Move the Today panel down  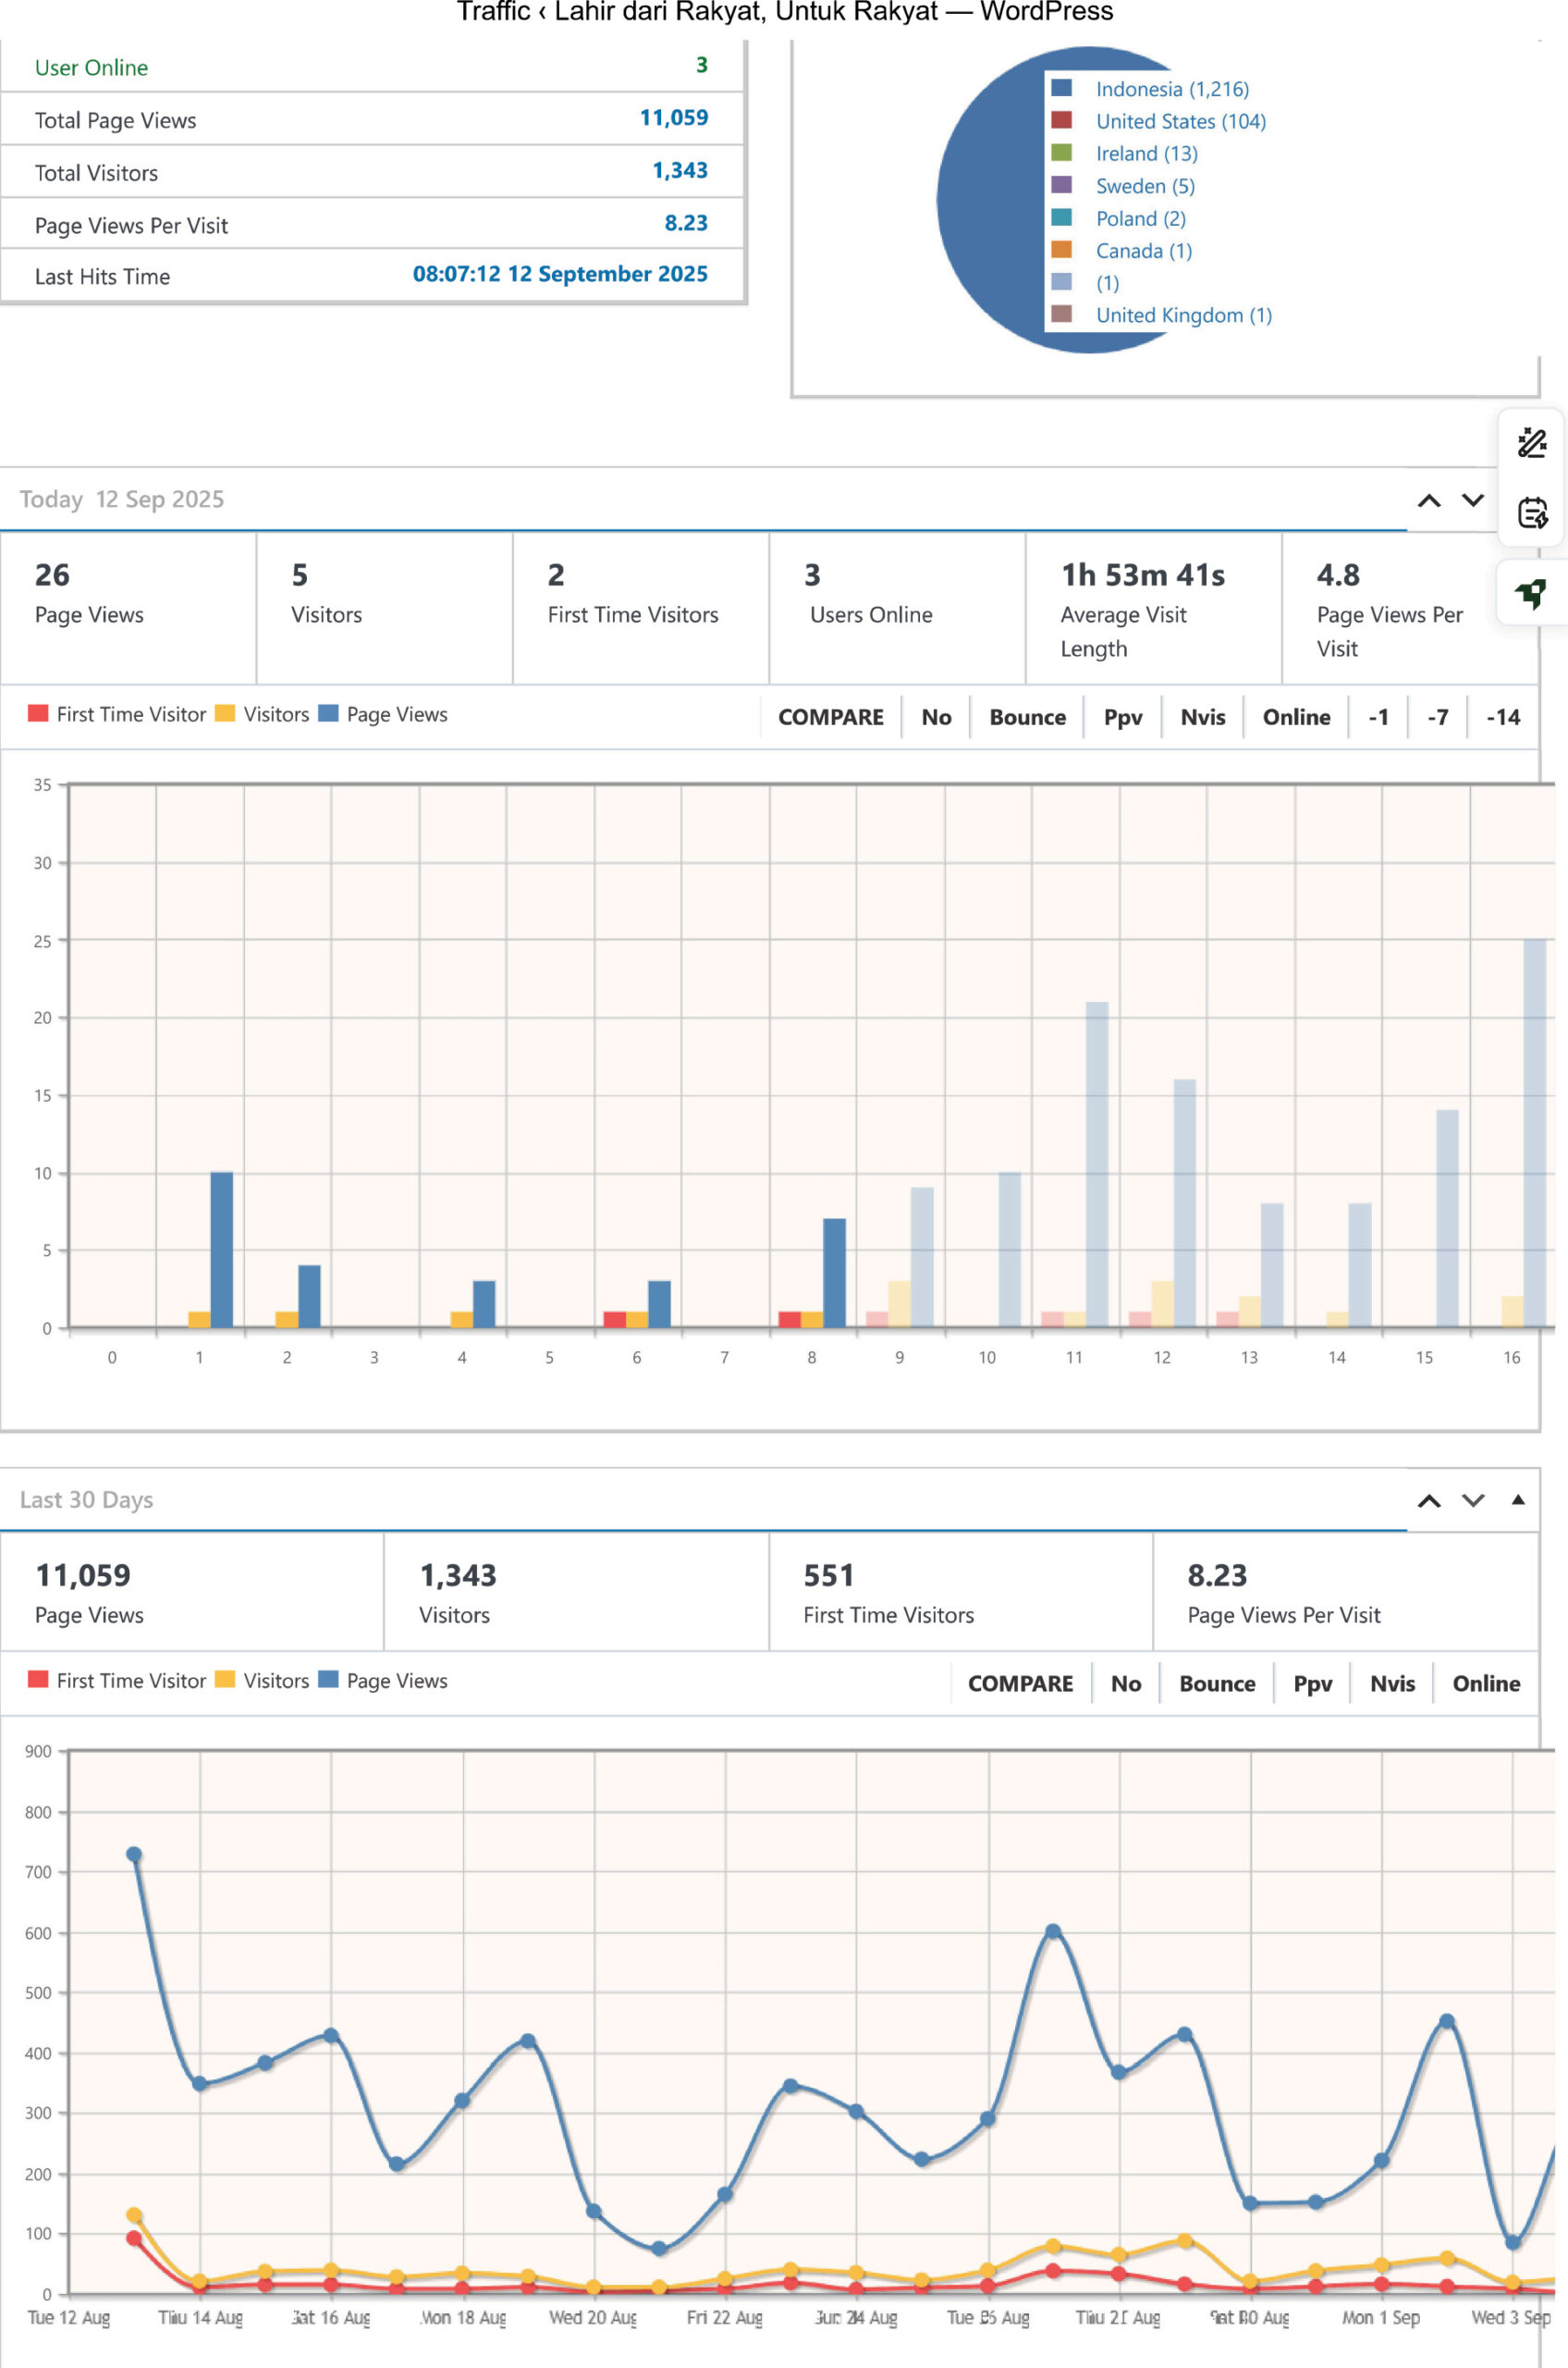[1472, 500]
